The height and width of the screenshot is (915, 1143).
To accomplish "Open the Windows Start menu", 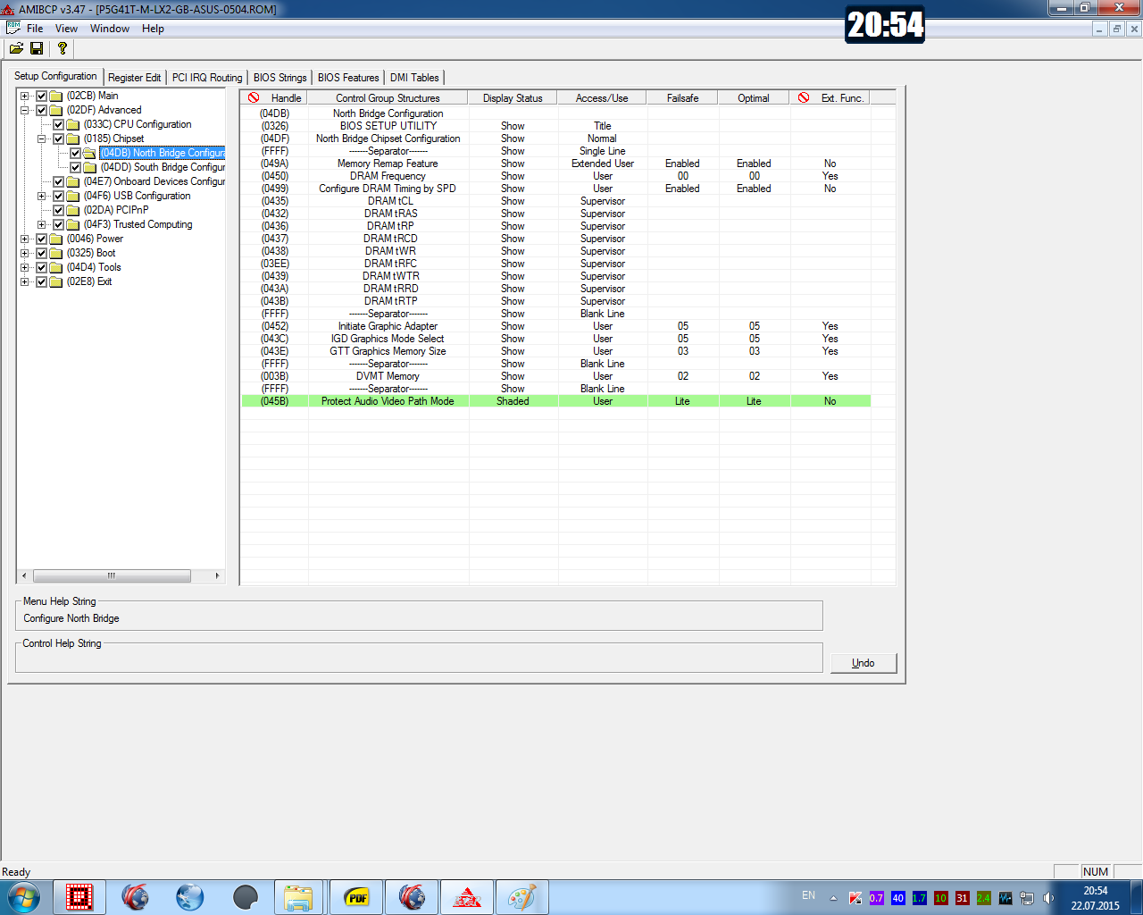I will click(x=24, y=897).
